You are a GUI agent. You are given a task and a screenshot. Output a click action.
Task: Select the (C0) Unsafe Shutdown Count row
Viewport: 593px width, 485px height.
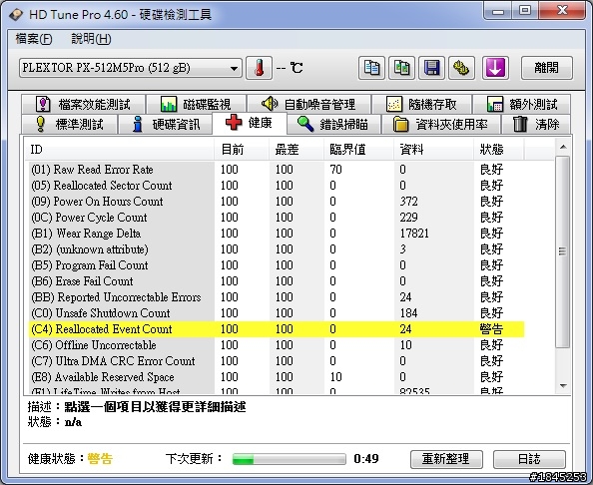pyautogui.click(x=277, y=313)
